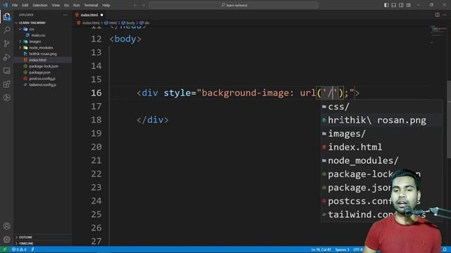This screenshot has height=253, width=451.
Task: Choose index.html autocomplete suggestion
Action: tap(382, 147)
